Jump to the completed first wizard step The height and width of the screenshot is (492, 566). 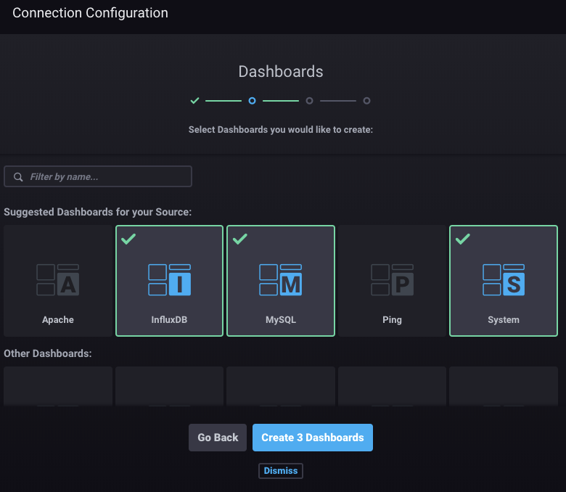click(194, 101)
